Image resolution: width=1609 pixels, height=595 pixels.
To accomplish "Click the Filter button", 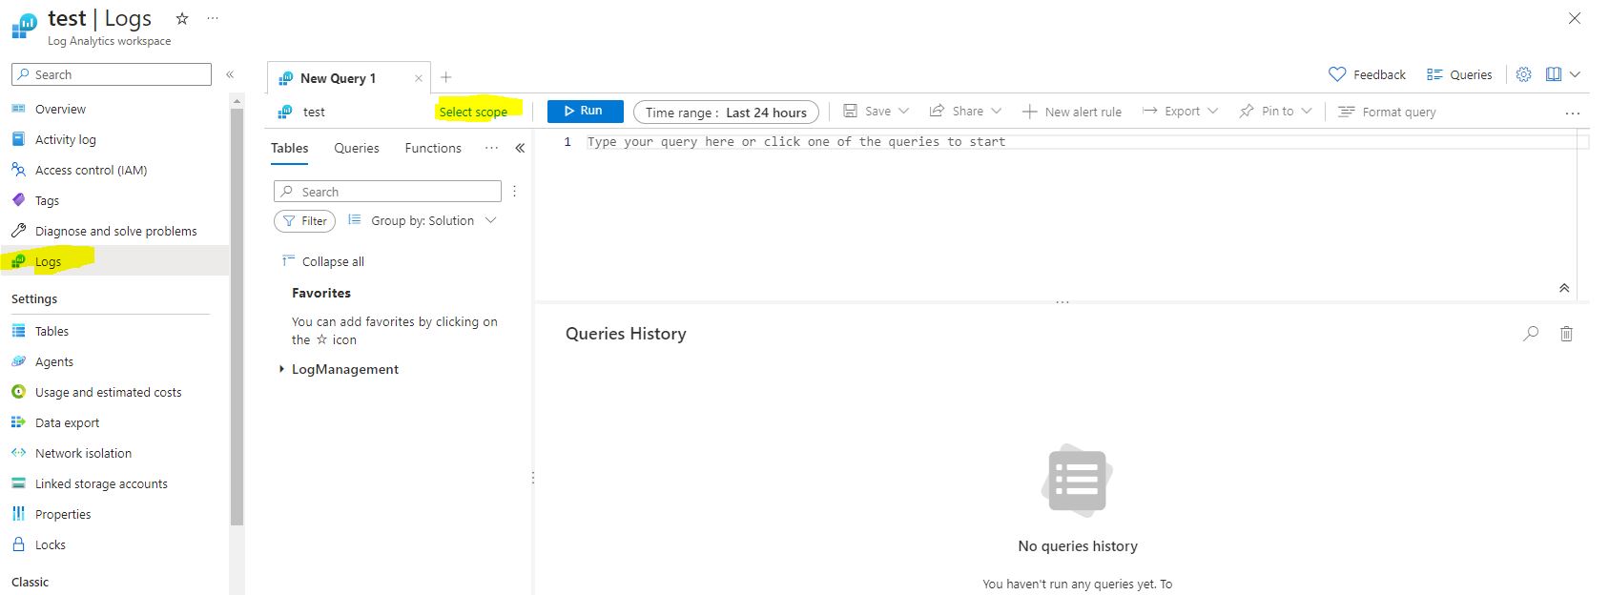I will tap(304, 220).
